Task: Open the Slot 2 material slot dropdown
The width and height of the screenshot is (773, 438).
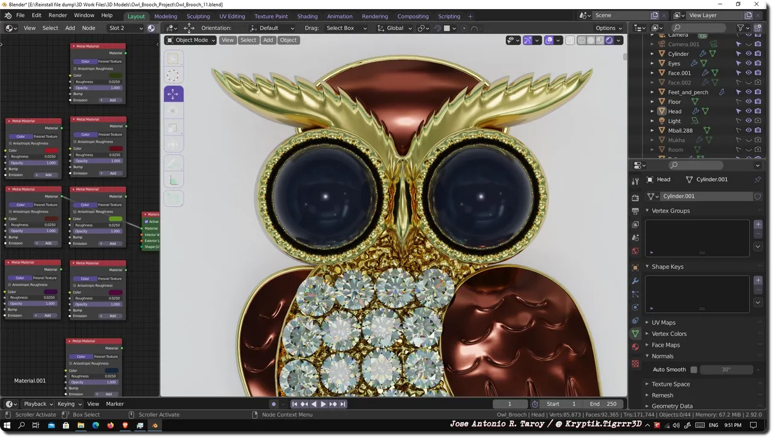Action: point(125,28)
